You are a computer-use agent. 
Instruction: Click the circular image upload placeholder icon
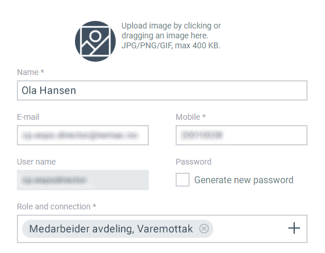[x=95, y=41]
